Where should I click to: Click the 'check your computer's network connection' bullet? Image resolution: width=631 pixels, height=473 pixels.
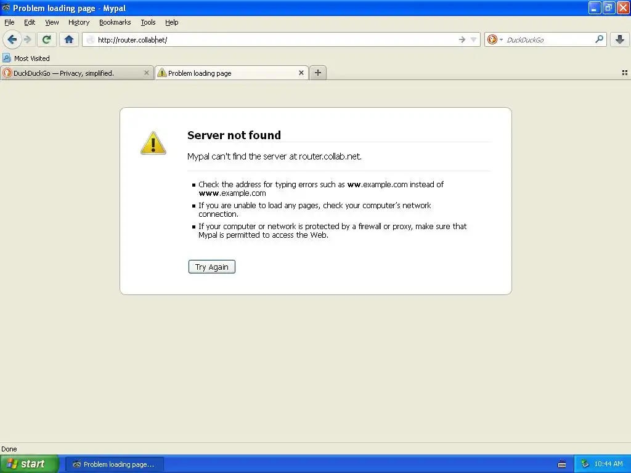click(315, 209)
